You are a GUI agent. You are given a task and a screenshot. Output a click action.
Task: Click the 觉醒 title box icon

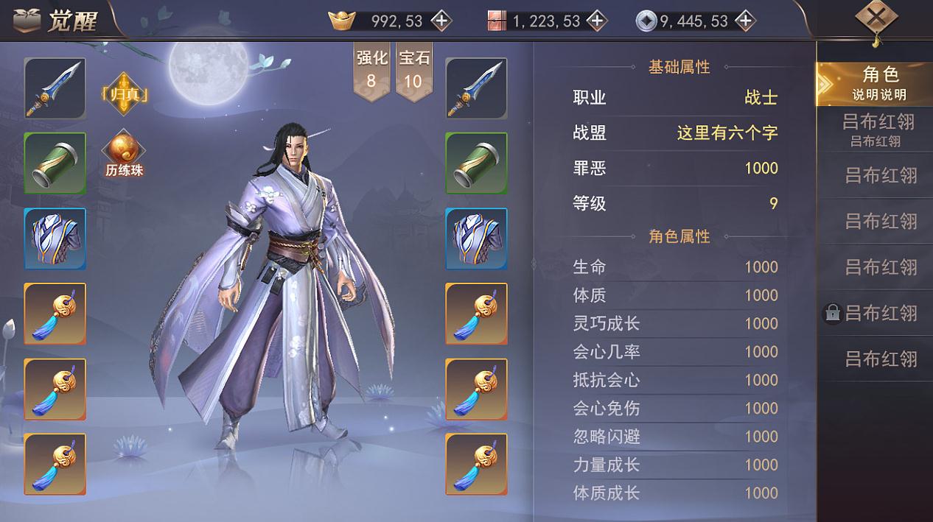pos(27,21)
